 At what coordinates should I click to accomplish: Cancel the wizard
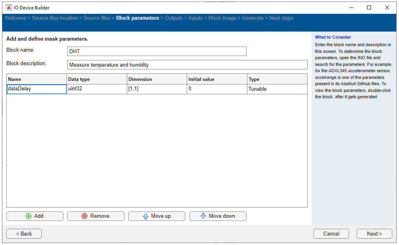click(331, 234)
